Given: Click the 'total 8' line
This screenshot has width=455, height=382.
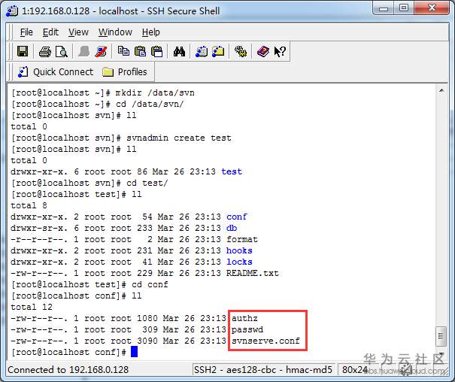Looking at the screenshot, I should pos(29,205).
